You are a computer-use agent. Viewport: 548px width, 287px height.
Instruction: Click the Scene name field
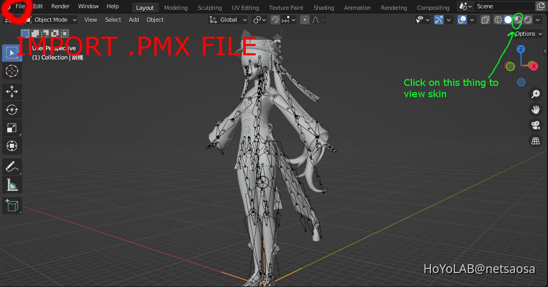(496, 6)
